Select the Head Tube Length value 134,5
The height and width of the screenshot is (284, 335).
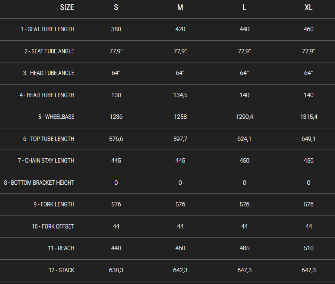click(180, 95)
